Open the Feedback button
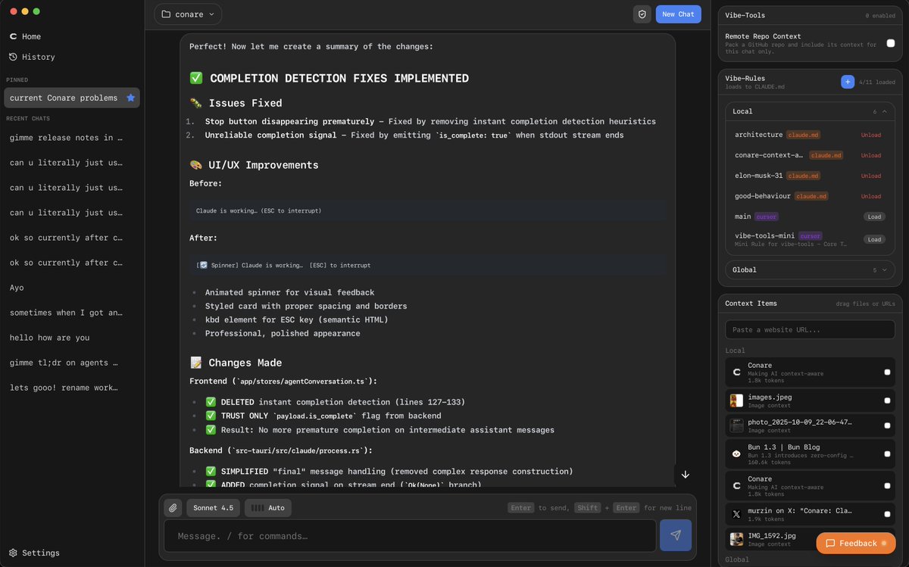Image resolution: width=909 pixels, height=567 pixels. [x=855, y=543]
